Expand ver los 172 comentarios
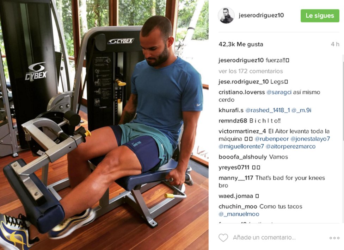Screen dimensions: 344x250 pos(251,71)
